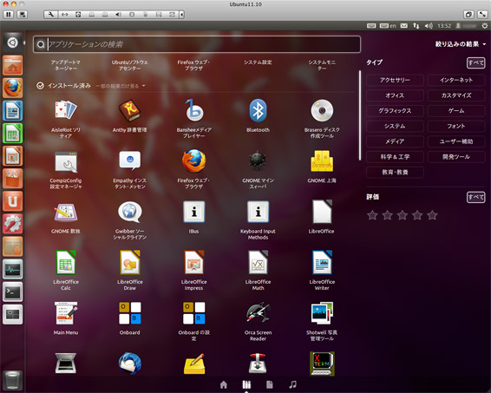Pause the virtual machine
Viewport: 491px width, 393px height.
[x=9, y=15]
